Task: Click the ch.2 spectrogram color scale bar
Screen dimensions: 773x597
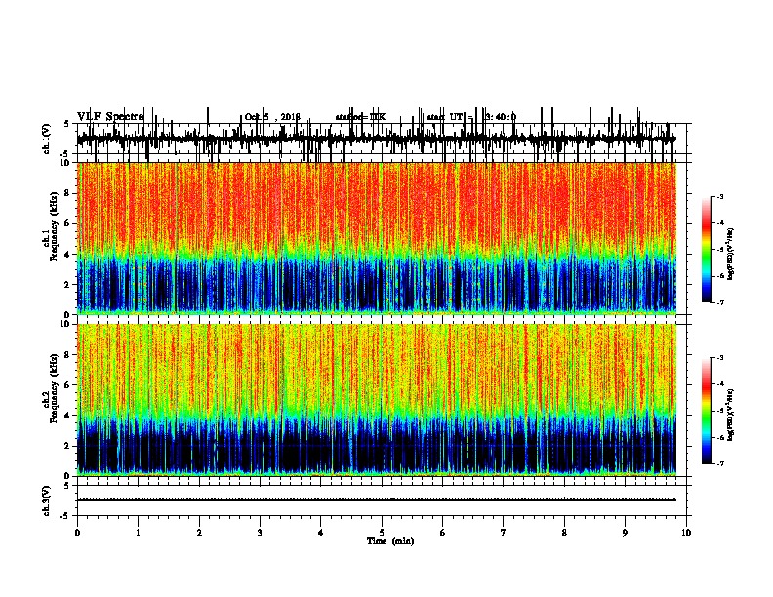Action: [x=707, y=411]
